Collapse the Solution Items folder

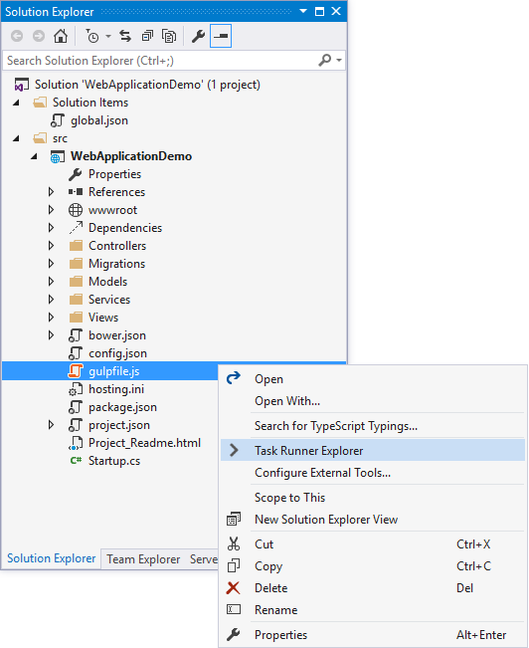(x=16, y=103)
